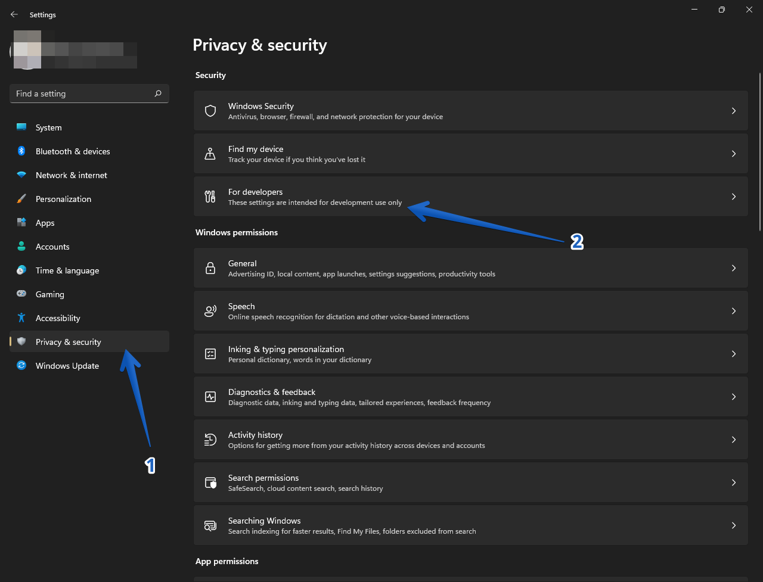Click the Personalization paintbrush icon
763x582 pixels.
click(x=21, y=199)
